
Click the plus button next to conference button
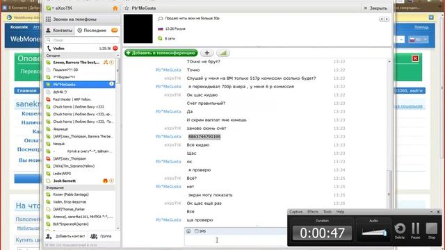pyautogui.click(x=207, y=53)
